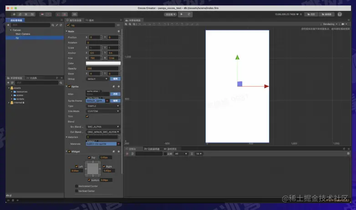Collapse the Node properties section
The height and width of the screenshot is (210, 356).
point(66,31)
